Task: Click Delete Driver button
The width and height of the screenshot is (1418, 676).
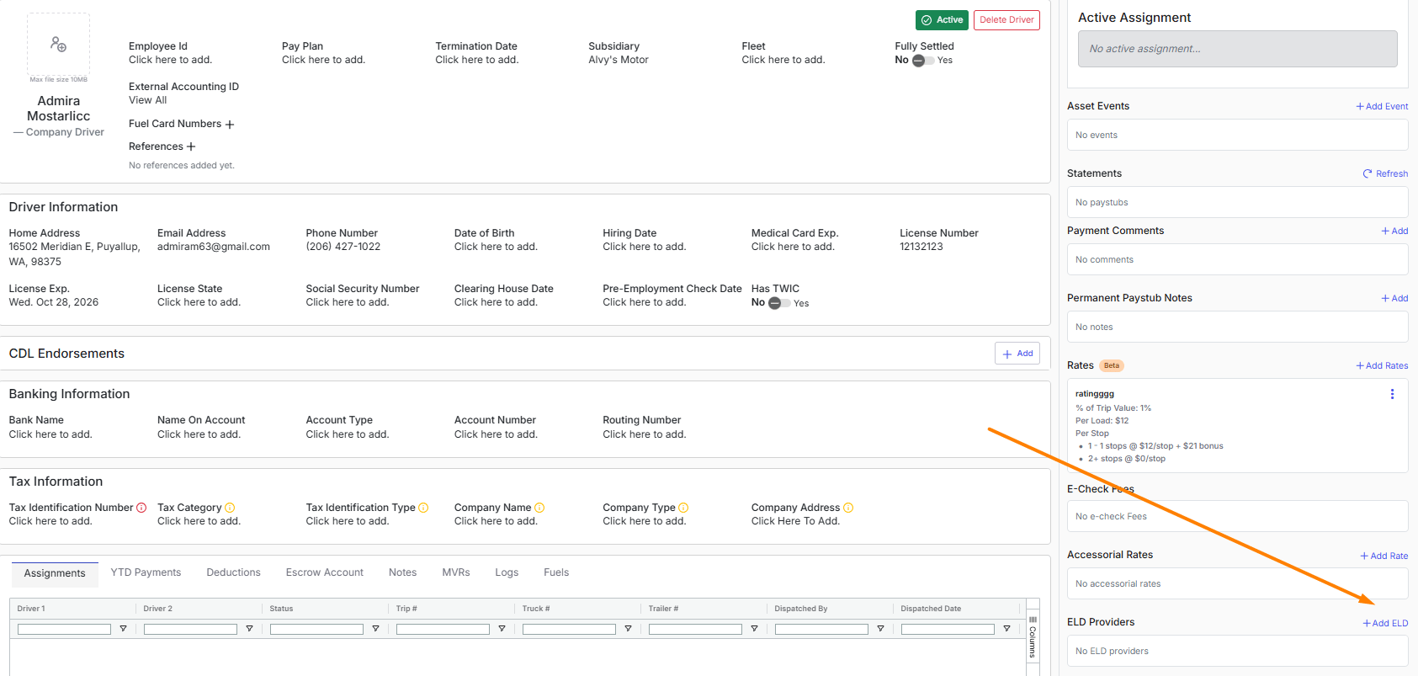Action: 1006,20
